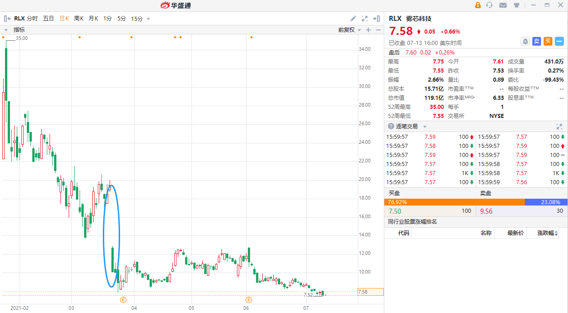
Task: Set a price alert bell icon
Action: 525,41
